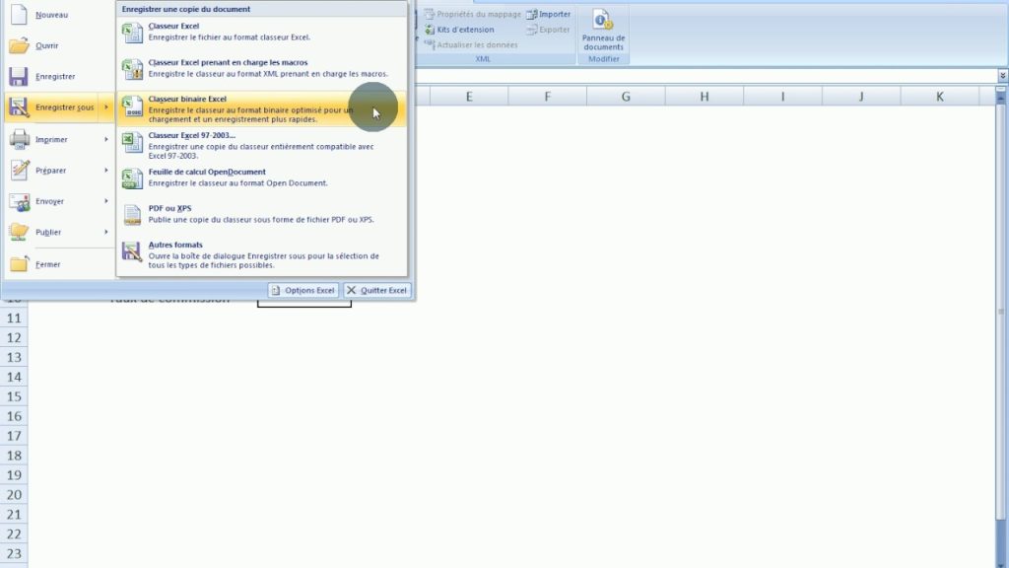The height and width of the screenshot is (568, 1009).
Task: Expand the Publier submenu arrow
Action: 106,232
